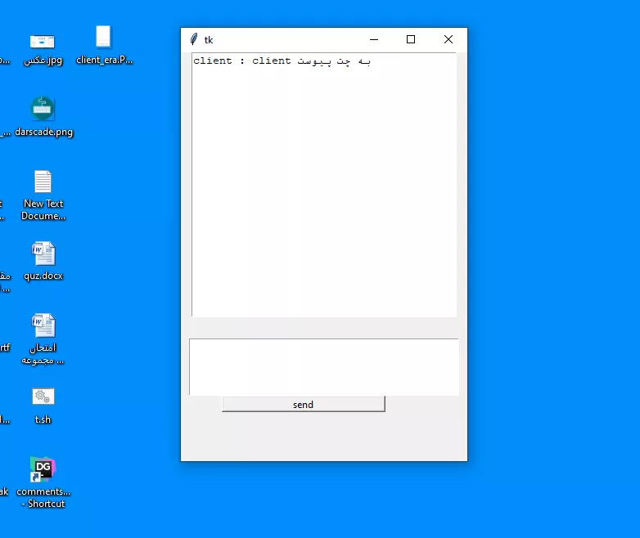Select the comments... - Shortcut DataGrip icon
The width and height of the screenshot is (640, 538).
tap(43, 482)
